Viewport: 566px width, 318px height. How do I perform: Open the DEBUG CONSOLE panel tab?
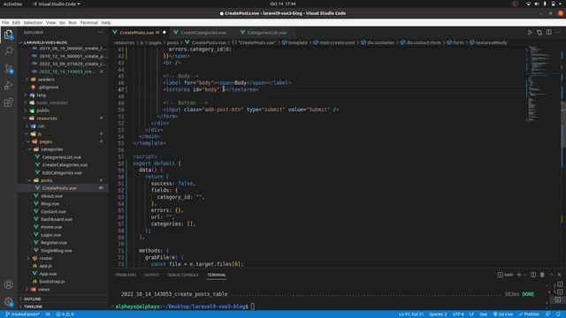click(x=183, y=275)
